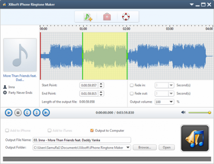Expand the Output volume dropdown
This screenshot has height=164, width=214.
point(171,102)
